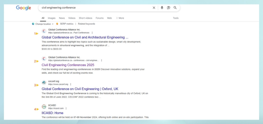
Task: Start voice search with microphone icon
Action: (162, 8)
